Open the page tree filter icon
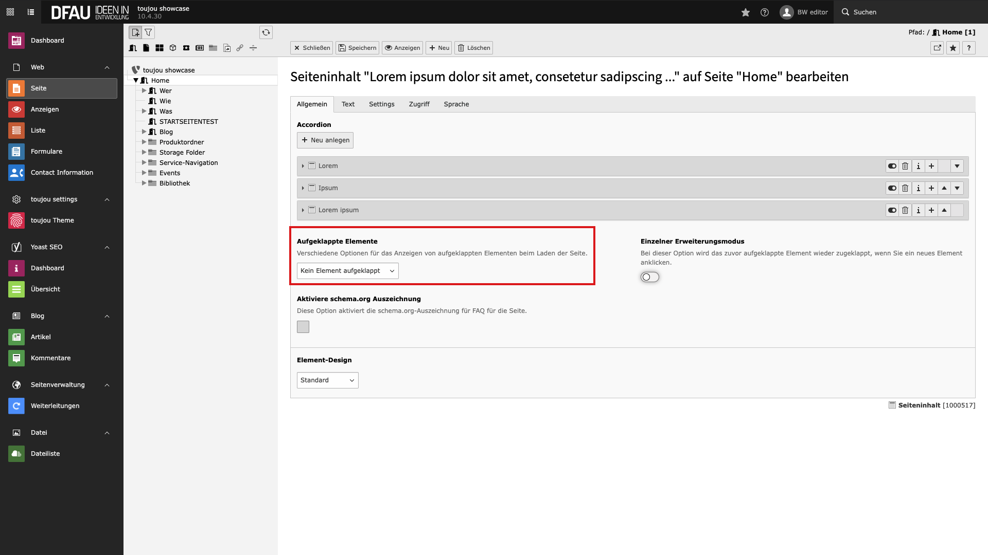 click(148, 32)
